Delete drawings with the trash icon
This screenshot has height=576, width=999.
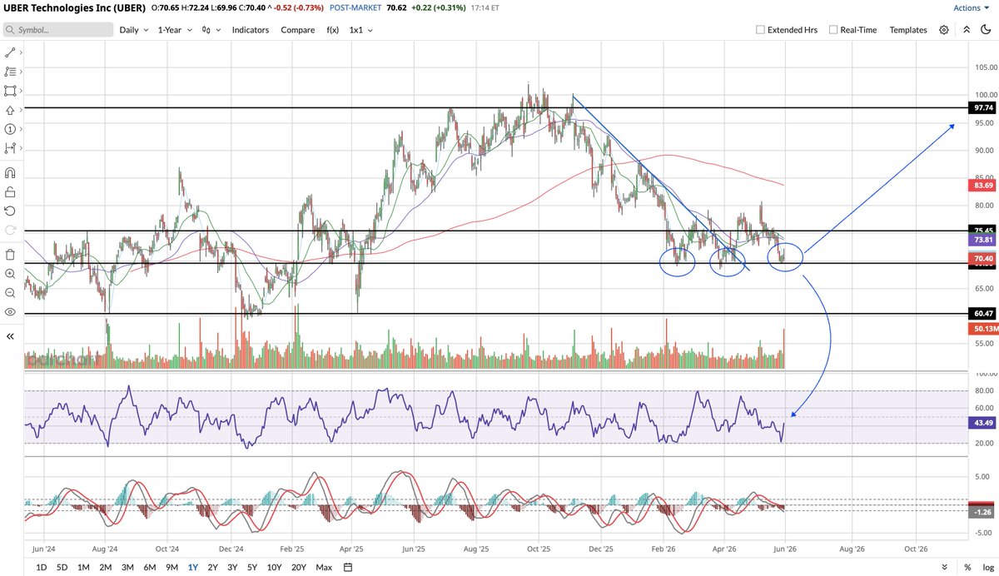9,254
